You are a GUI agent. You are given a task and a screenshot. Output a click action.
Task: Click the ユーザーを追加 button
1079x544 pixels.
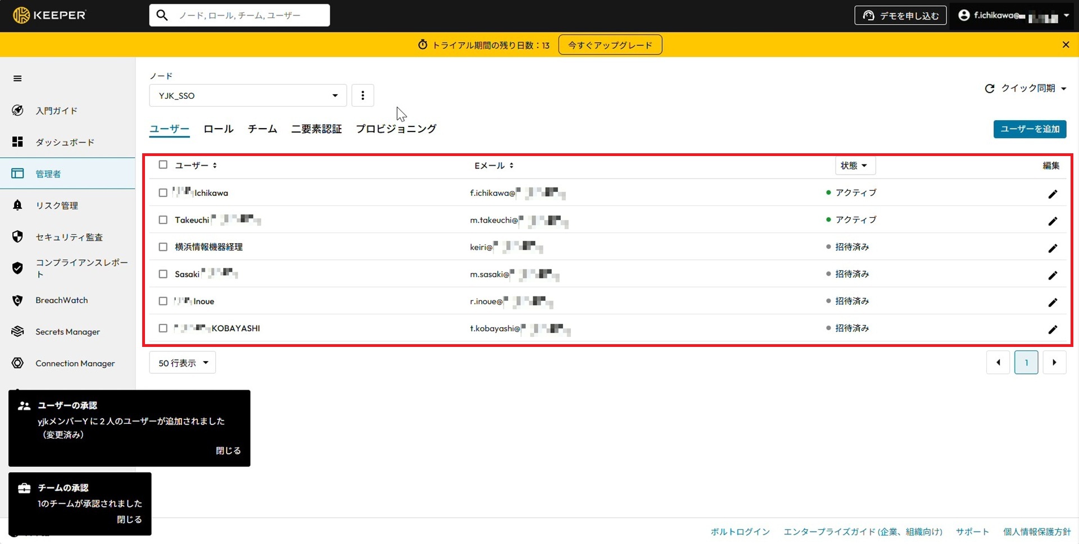tap(1029, 129)
